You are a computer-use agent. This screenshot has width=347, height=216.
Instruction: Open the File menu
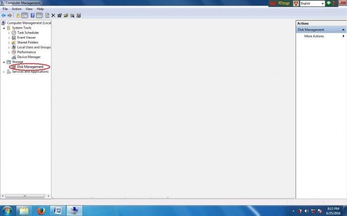coord(5,9)
